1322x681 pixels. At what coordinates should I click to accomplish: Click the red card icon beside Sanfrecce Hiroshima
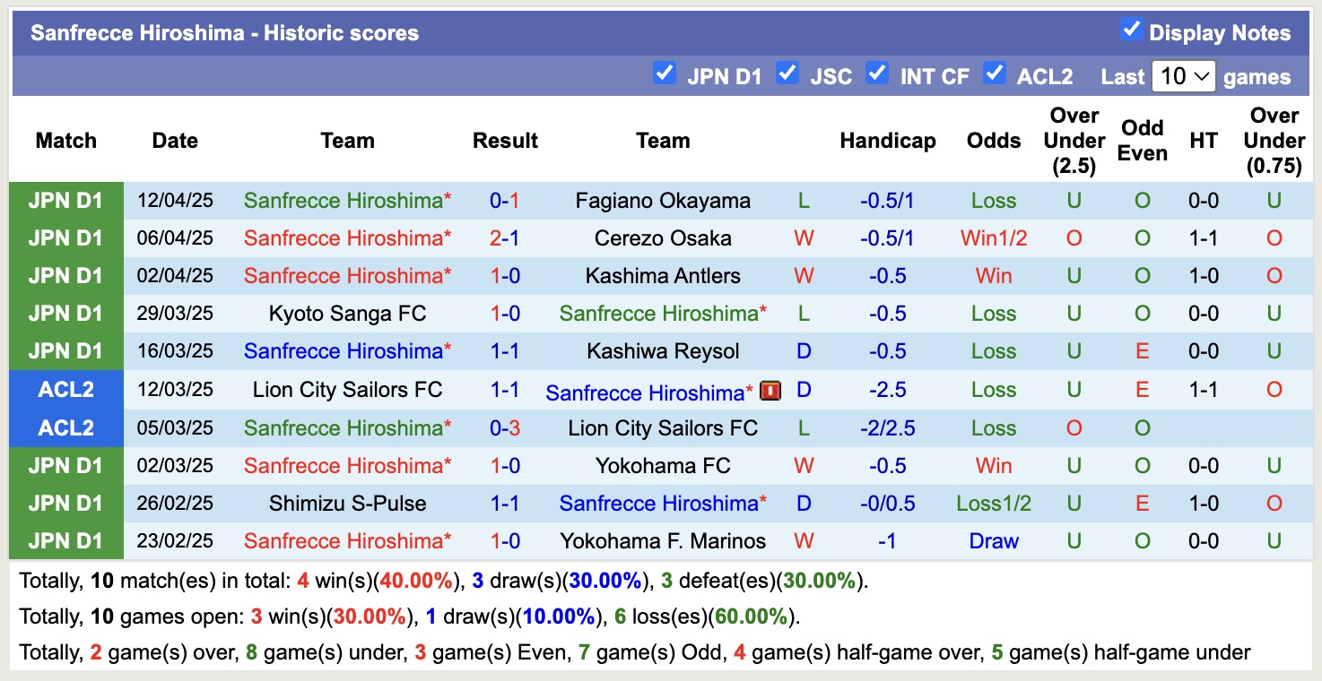(x=770, y=390)
